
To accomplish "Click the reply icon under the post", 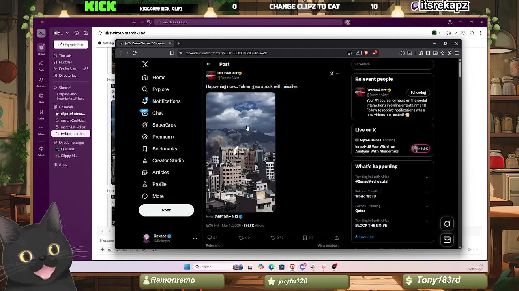I will tap(210, 238).
